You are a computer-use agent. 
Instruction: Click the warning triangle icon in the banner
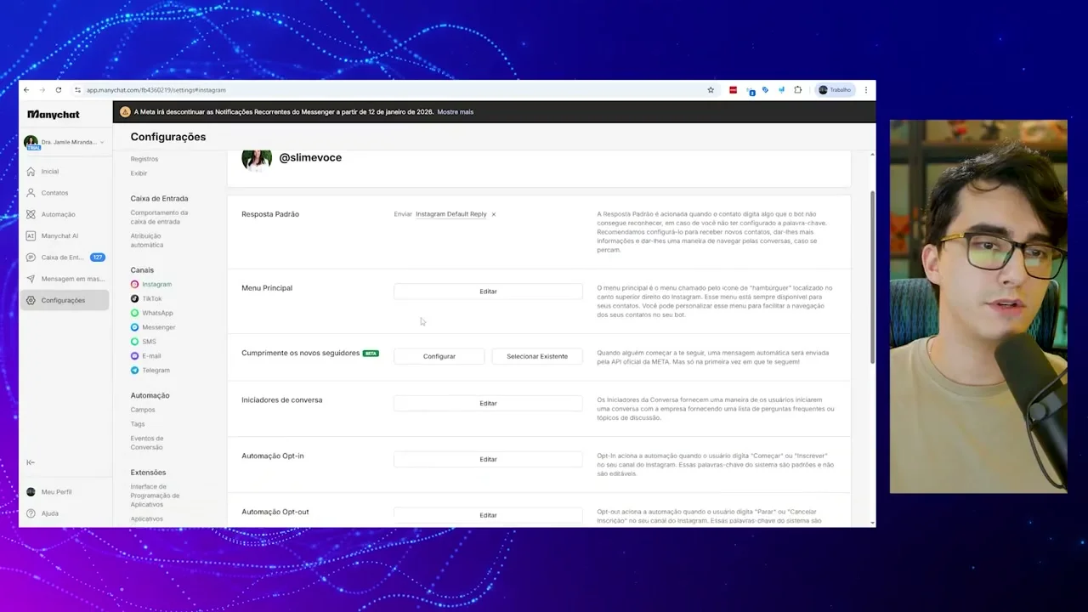click(125, 112)
